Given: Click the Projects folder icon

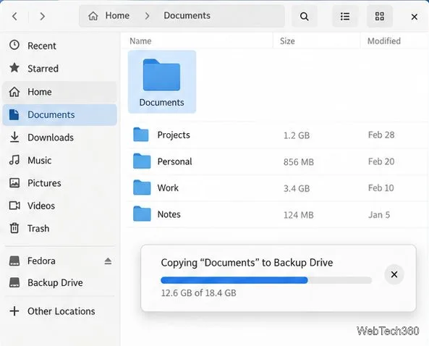Looking at the screenshot, I should 141,135.
